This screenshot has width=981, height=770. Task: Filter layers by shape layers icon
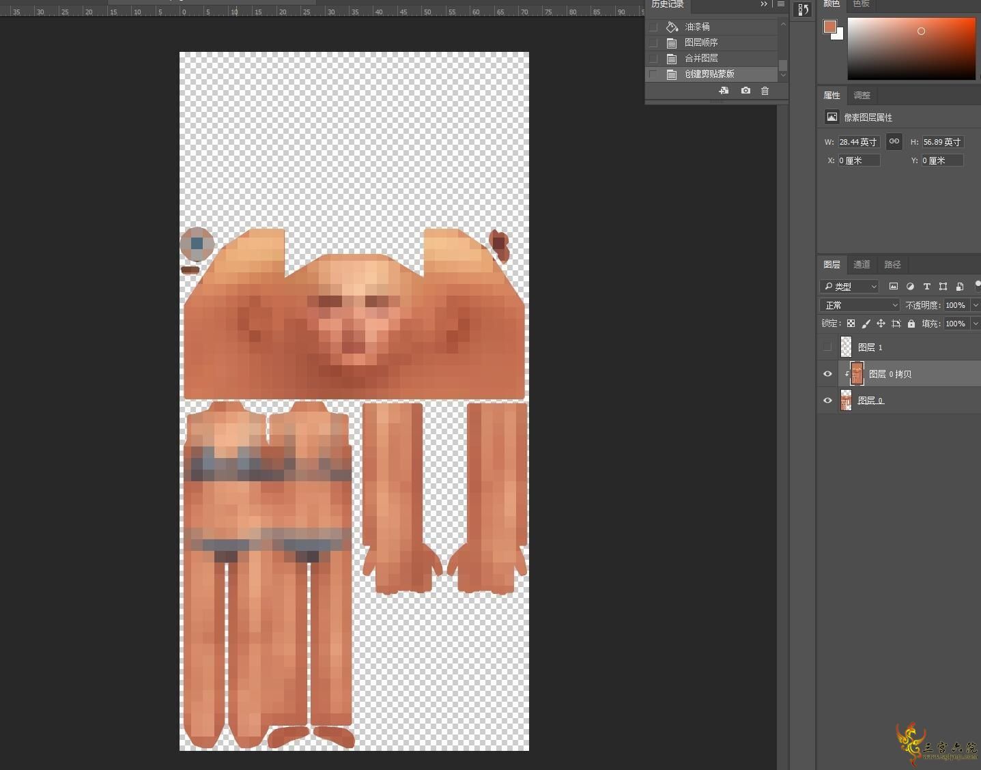pyautogui.click(x=943, y=286)
